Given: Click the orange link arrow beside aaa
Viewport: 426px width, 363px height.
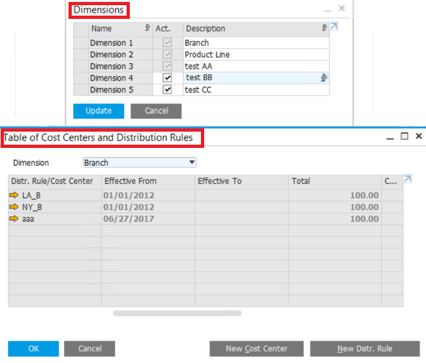Looking at the screenshot, I should point(14,219).
